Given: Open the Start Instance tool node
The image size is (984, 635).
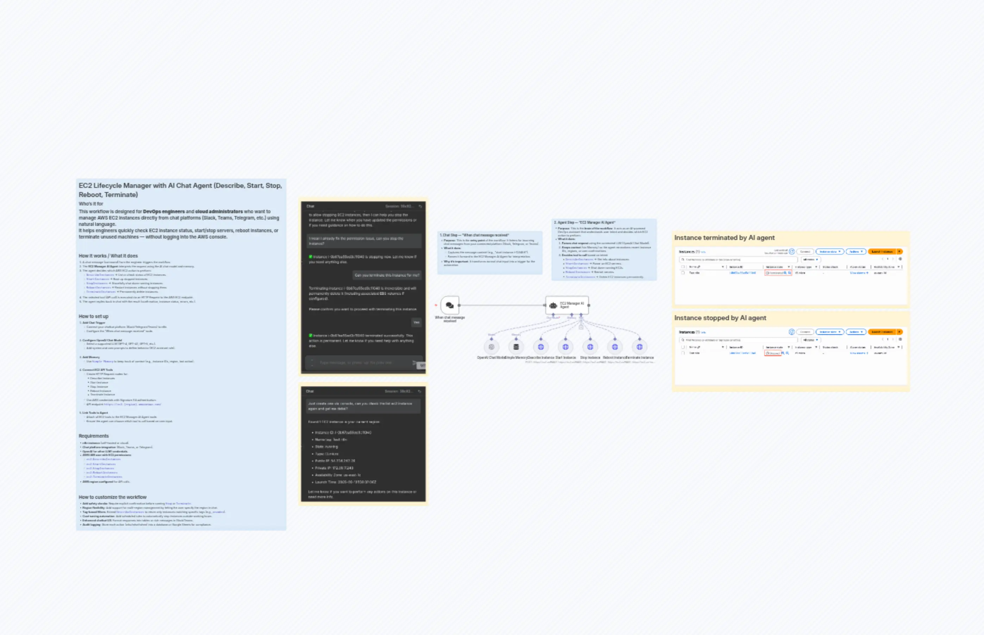Looking at the screenshot, I should 566,347.
